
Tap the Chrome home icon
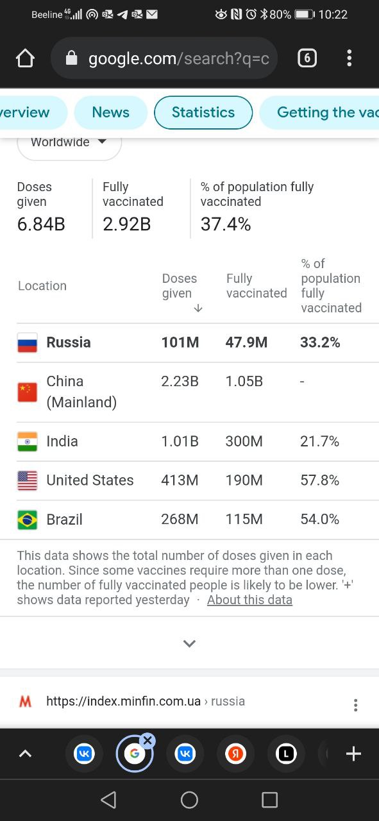[25, 59]
